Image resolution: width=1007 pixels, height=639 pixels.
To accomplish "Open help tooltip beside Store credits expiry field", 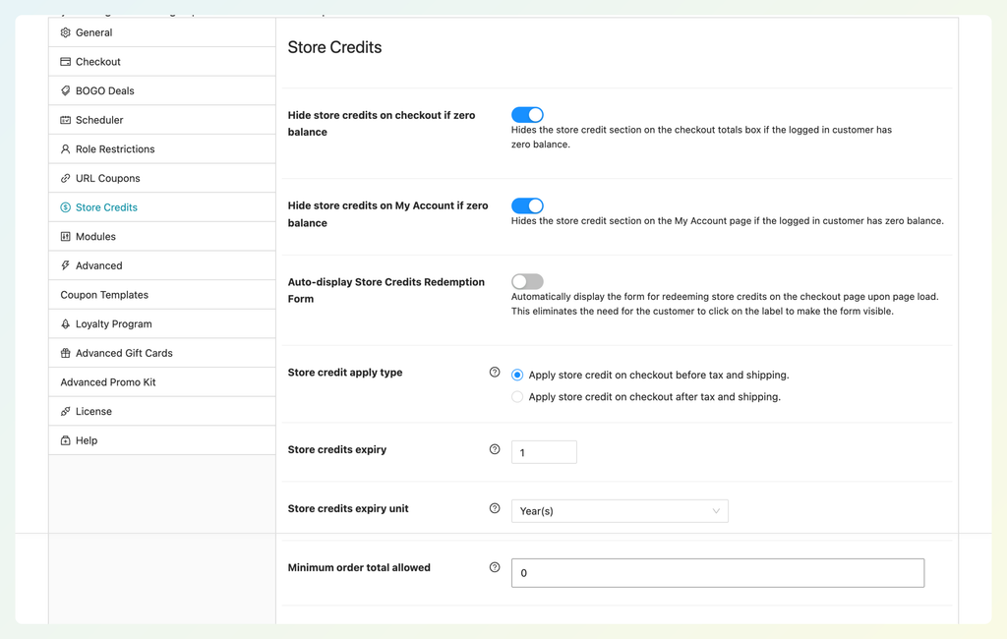I will pos(495,449).
